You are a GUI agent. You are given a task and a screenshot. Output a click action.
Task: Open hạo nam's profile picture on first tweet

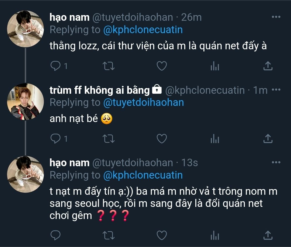(25, 29)
